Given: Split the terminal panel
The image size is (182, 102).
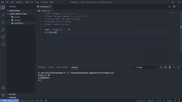Looking at the screenshot, I should click(x=166, y=67).
